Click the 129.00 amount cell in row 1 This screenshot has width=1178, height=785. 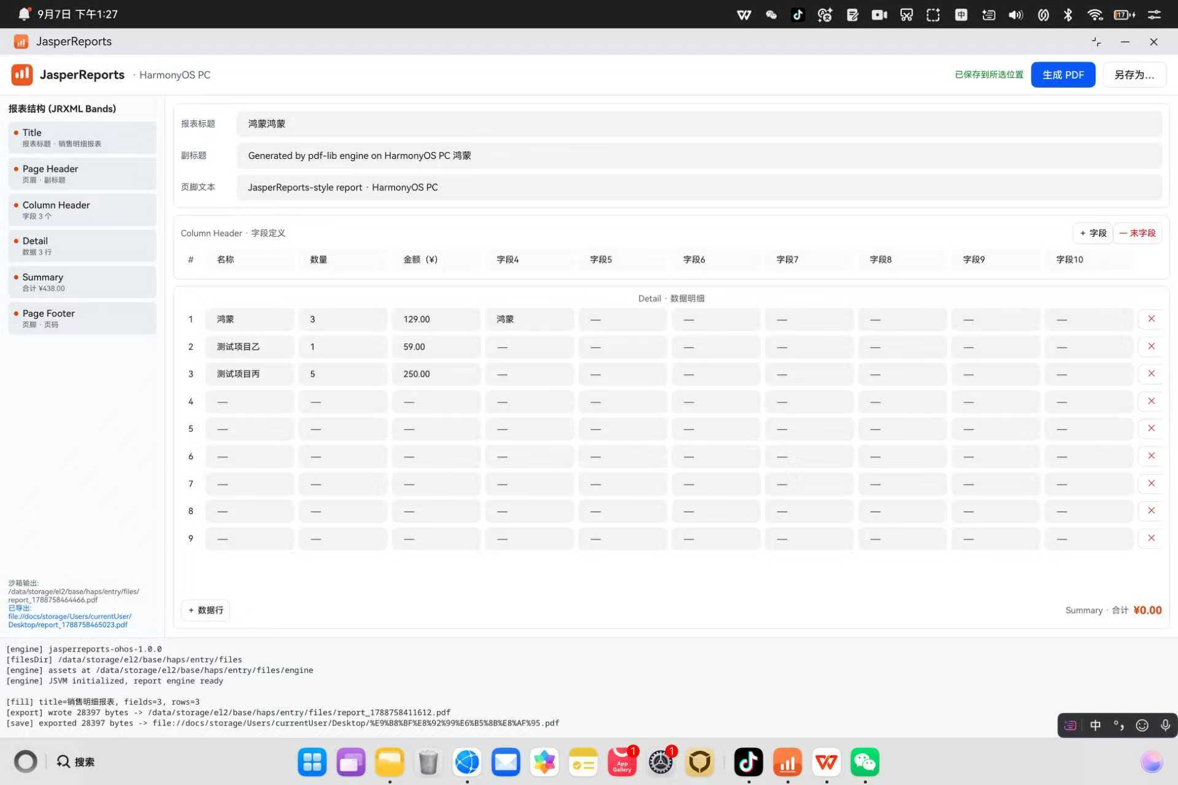pos(436,319)
